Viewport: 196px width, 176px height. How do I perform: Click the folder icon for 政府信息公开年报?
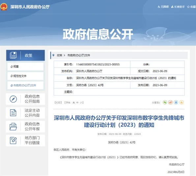click(x=13, y=127)
